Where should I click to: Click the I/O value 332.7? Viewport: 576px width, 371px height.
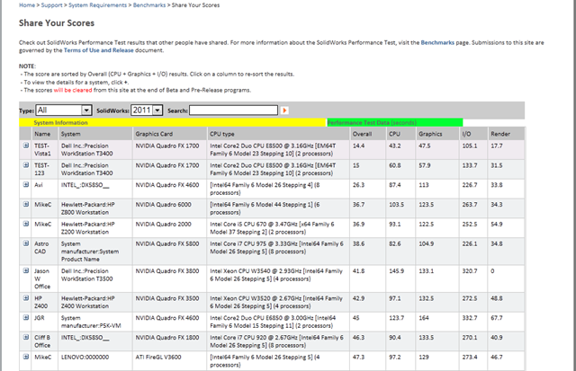coord(470,317)
